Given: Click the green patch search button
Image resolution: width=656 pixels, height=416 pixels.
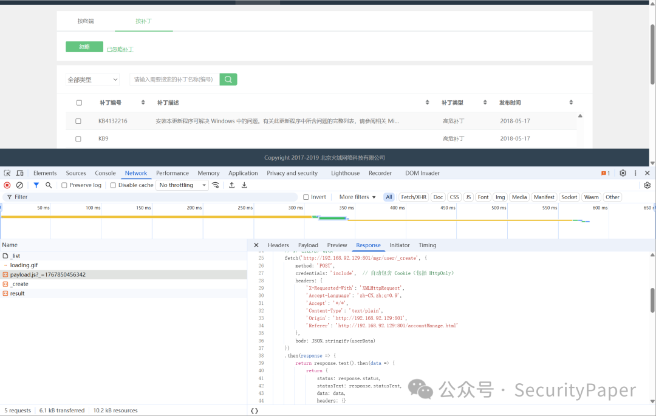Looking at the screenshot, I should click(228, 80).
